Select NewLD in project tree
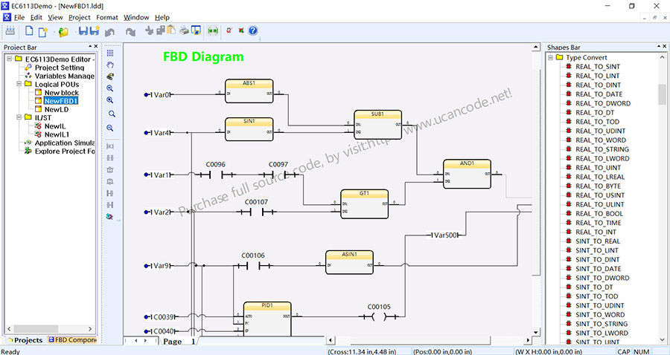The width and height of the screenshot is (670, 355). (x=57, y=109)
